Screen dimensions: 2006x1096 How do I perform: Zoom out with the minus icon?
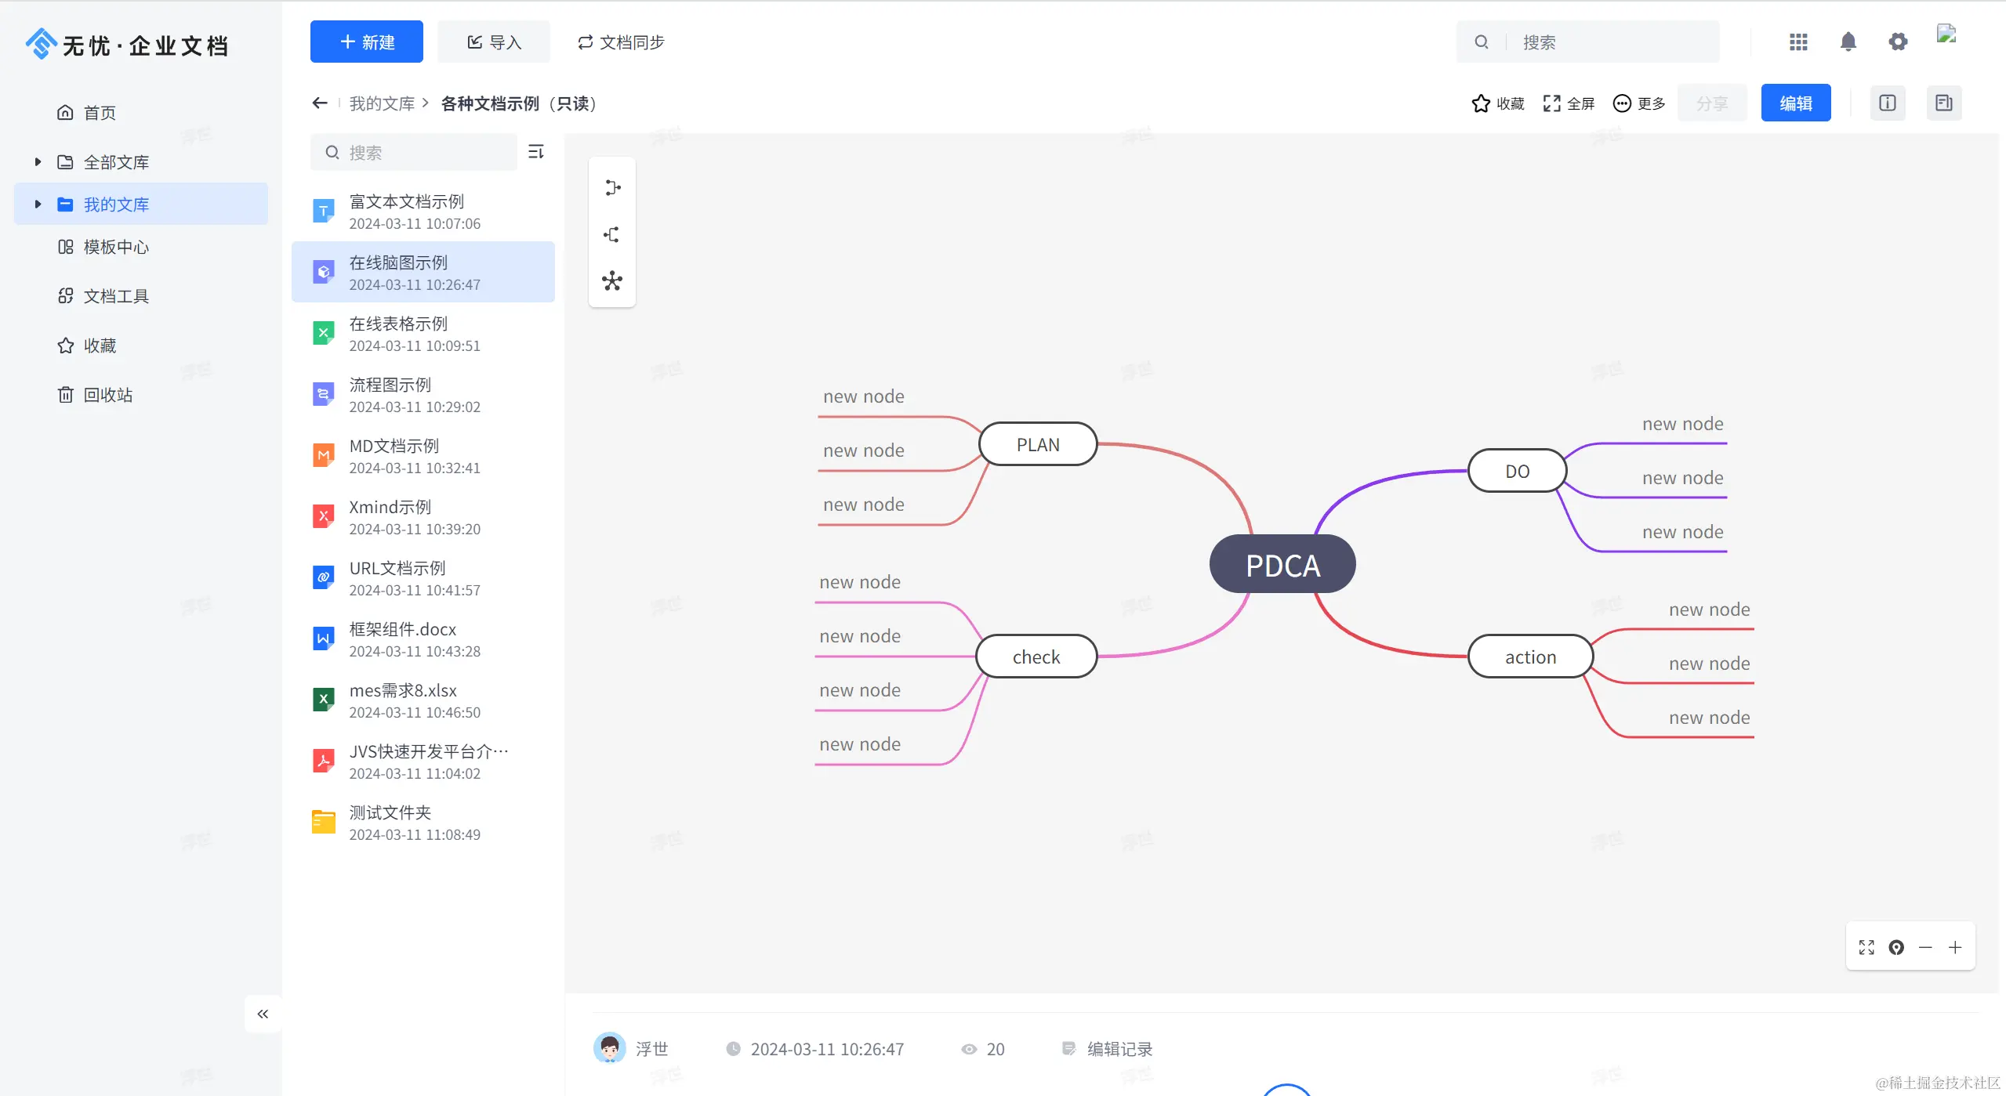[1925, 948]
